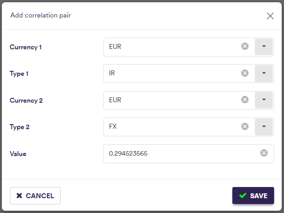Expand the Currency 2 dropdown arrow
This screenshot has height=213, width=284.
(x=264, y=100)
